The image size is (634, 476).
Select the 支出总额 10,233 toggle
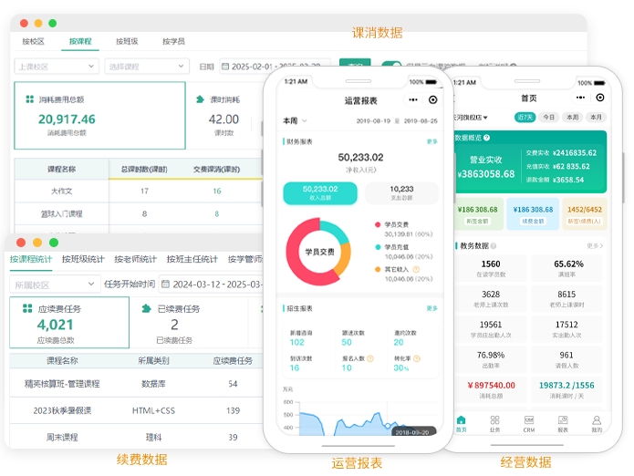[x=401, y=192]
